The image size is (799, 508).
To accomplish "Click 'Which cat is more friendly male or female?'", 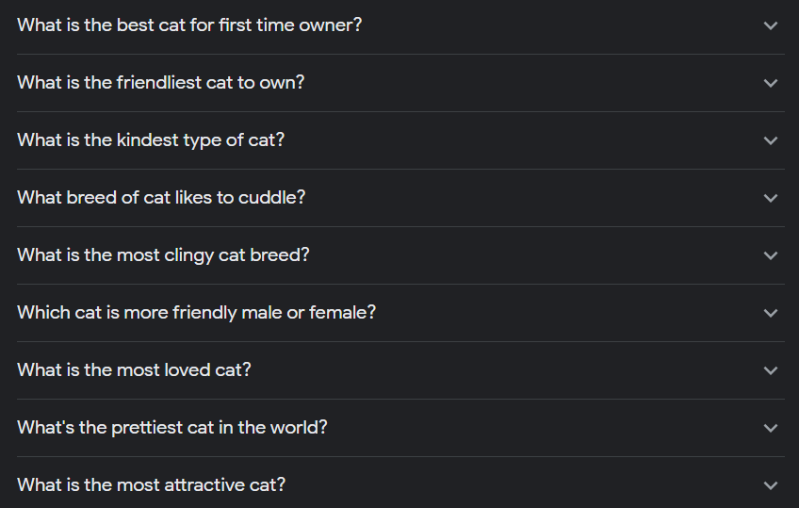I will (x=196, y=313).
